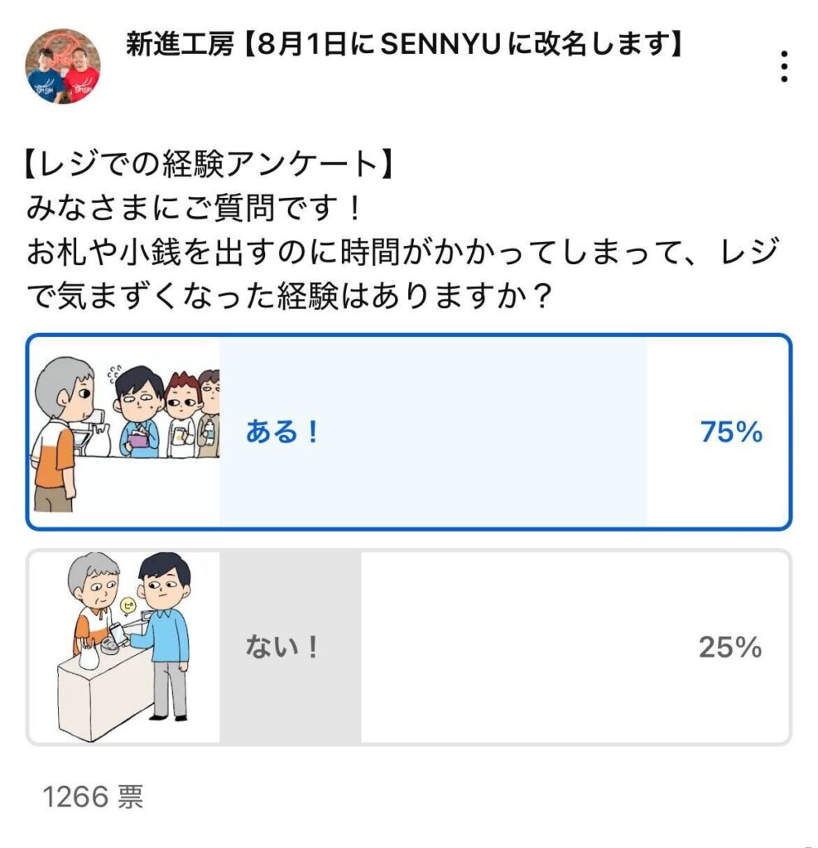The image size is (818, 848).
Task: Click the 経験はありますか？ question line
Action: pyautogui.click(x=290, y=296)
